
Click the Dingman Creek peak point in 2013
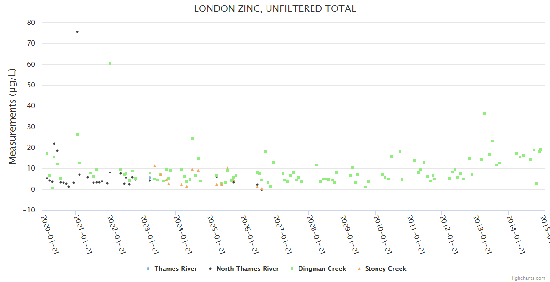click(x=484, y=113)
